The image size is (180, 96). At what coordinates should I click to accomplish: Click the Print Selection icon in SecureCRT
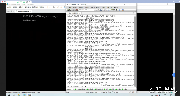click(106, 10)
